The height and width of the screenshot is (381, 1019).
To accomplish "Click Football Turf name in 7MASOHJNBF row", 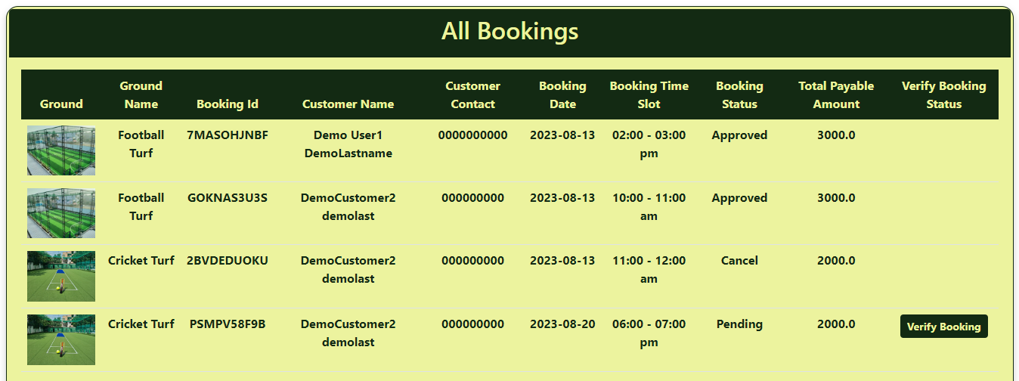I will point(141,144).
